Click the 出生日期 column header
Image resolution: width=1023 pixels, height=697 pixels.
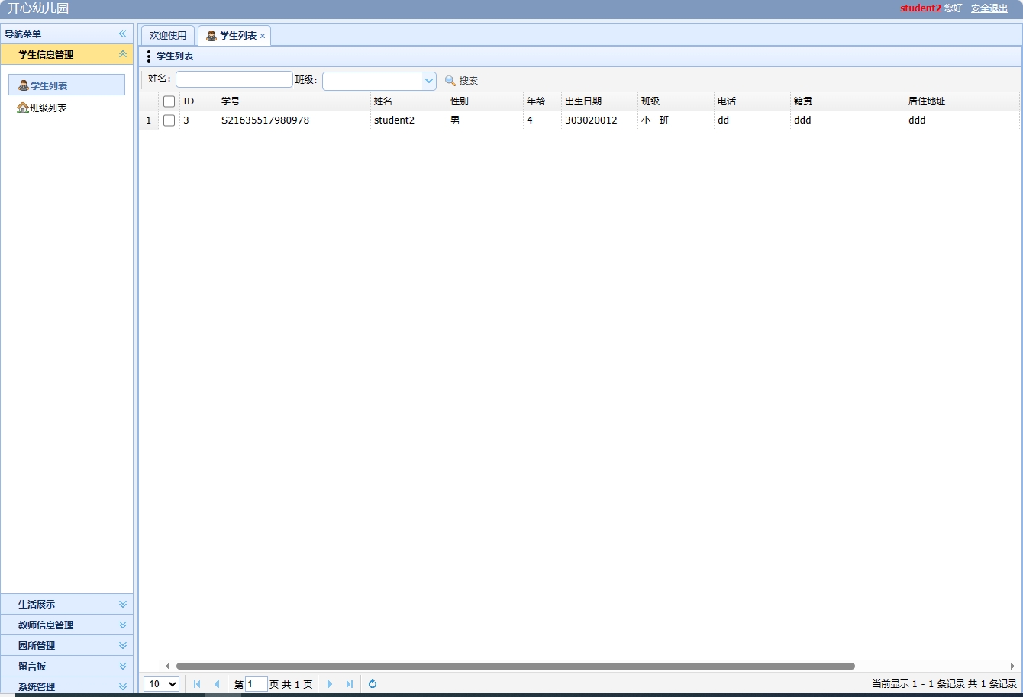point(599,101)
